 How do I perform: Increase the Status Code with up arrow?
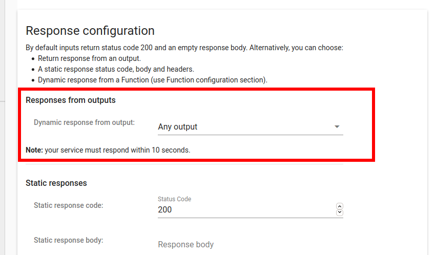coord(339,206)
